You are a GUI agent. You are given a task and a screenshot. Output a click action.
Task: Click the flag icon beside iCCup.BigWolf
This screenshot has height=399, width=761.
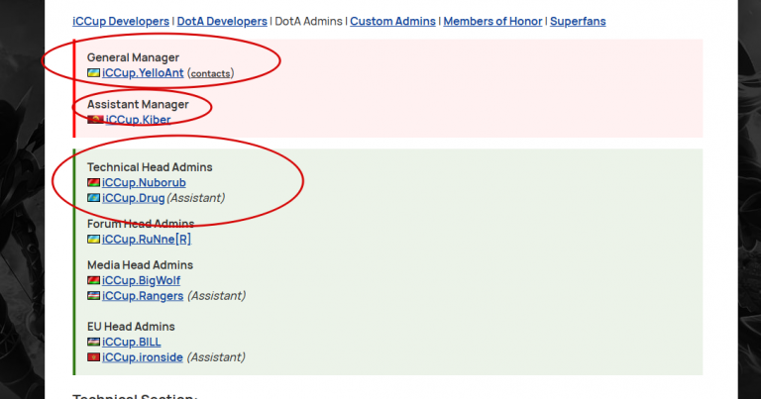pos(94,280)
